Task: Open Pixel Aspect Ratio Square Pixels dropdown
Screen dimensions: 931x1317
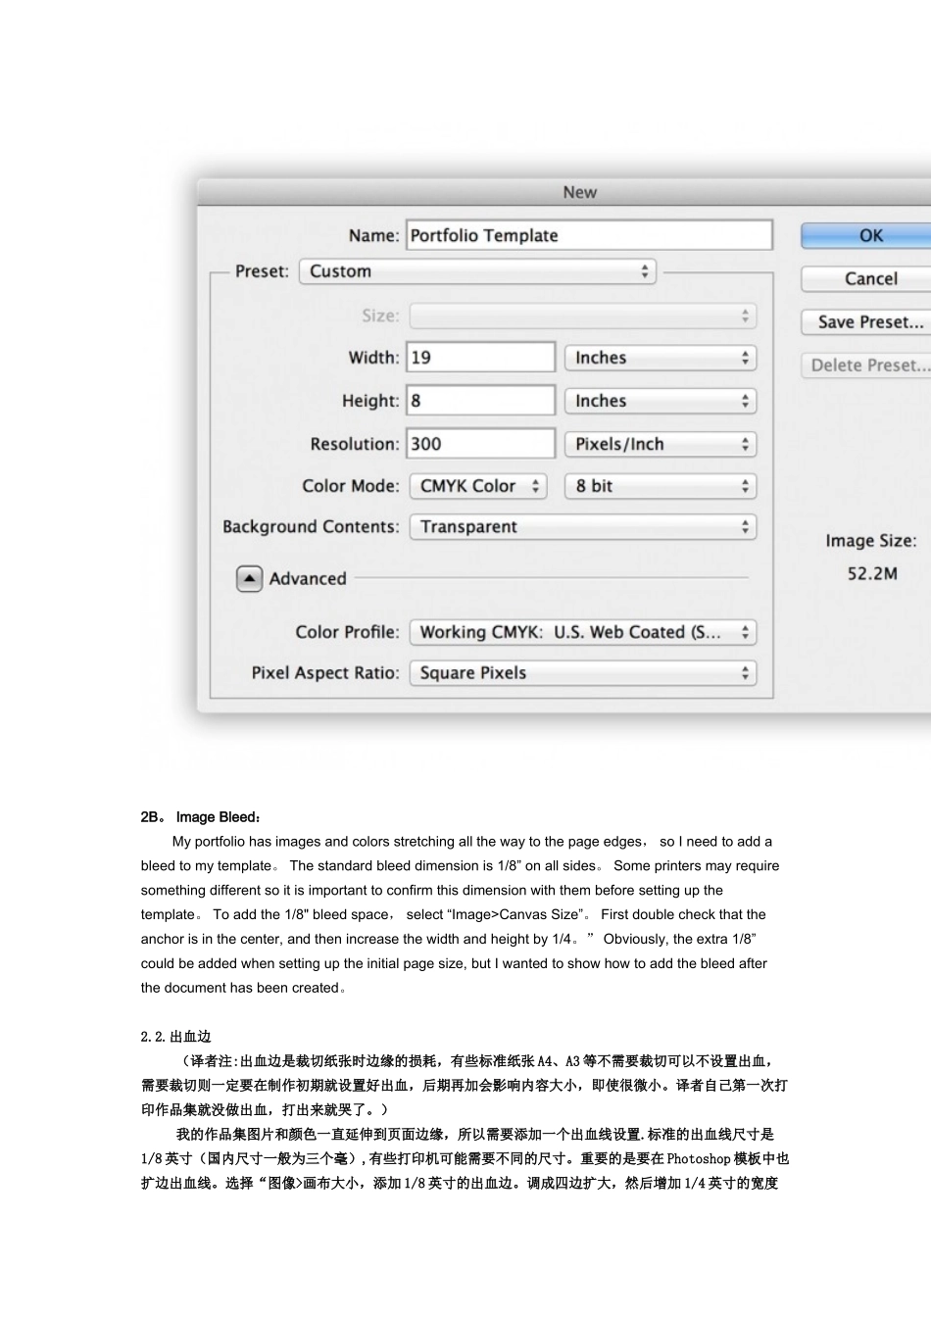Action: pos(583,673)
